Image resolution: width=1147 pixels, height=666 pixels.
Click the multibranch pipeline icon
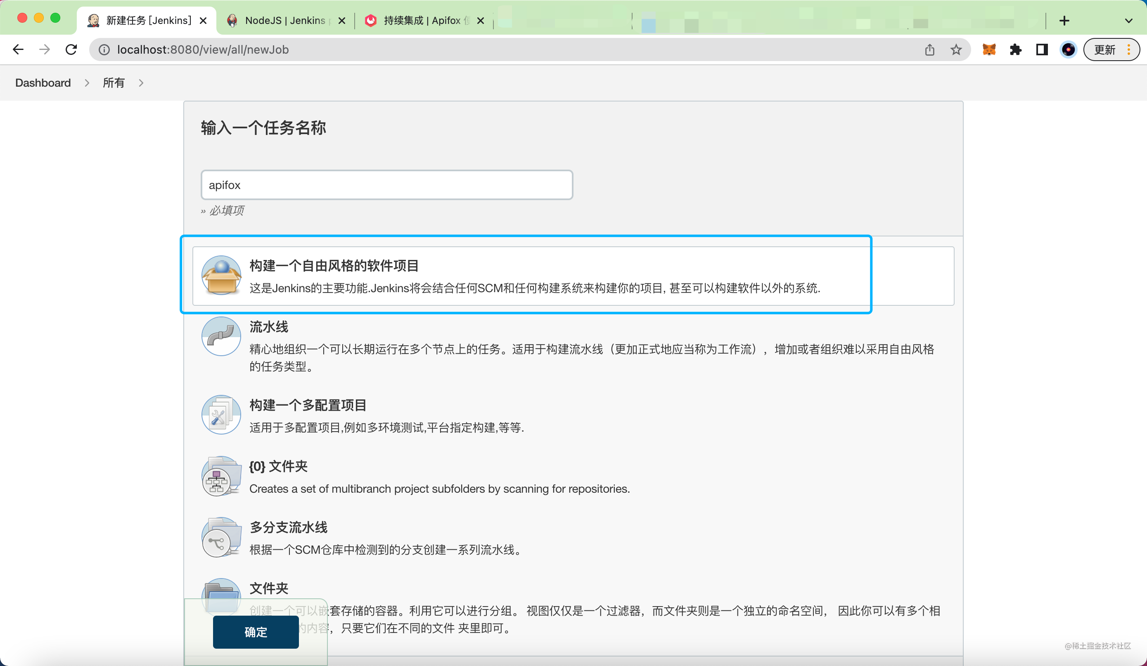click(221, 537)
